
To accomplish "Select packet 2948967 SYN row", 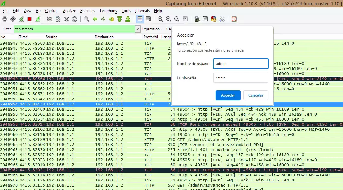I will click(171, 170).
